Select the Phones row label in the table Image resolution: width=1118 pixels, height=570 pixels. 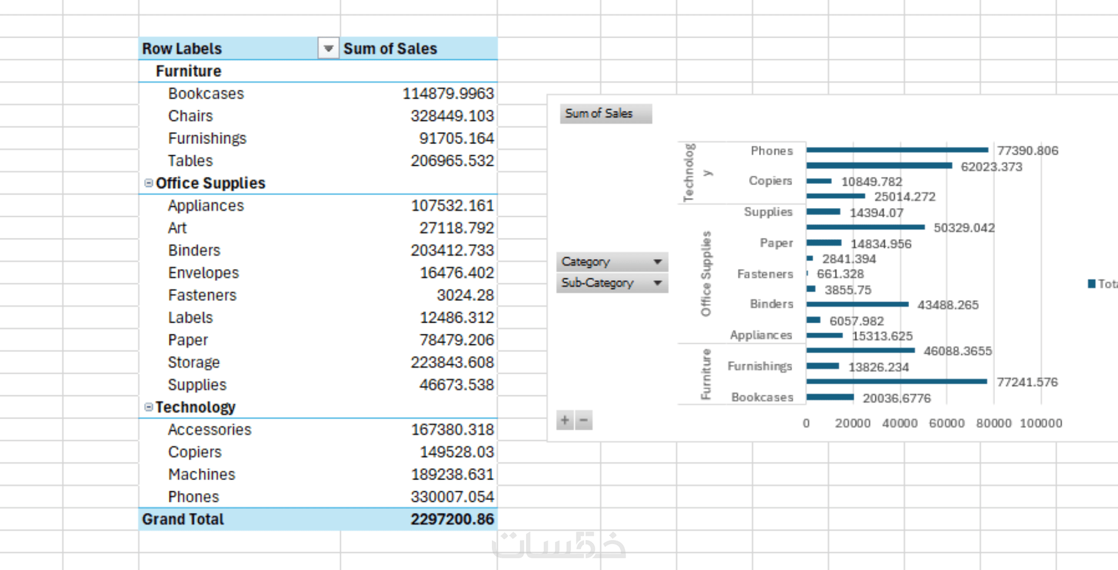click(x=194, y=497)
